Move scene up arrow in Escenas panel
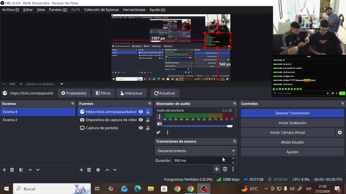The height and width of the screenshot is (194, 346). point(30,170)
